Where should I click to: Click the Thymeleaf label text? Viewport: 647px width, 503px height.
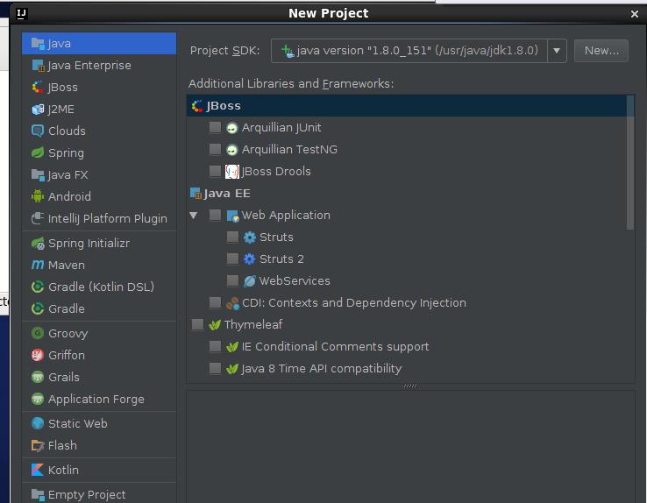pos(253,325)
